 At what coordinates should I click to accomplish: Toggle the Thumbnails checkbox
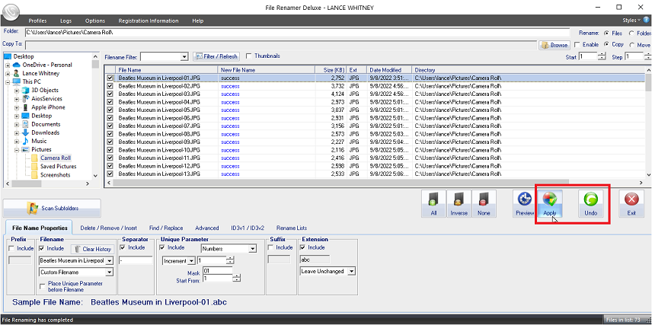pos(249,56)
